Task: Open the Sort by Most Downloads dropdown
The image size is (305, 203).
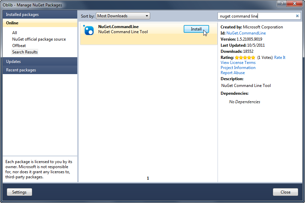Action: [x=123, y=16]
